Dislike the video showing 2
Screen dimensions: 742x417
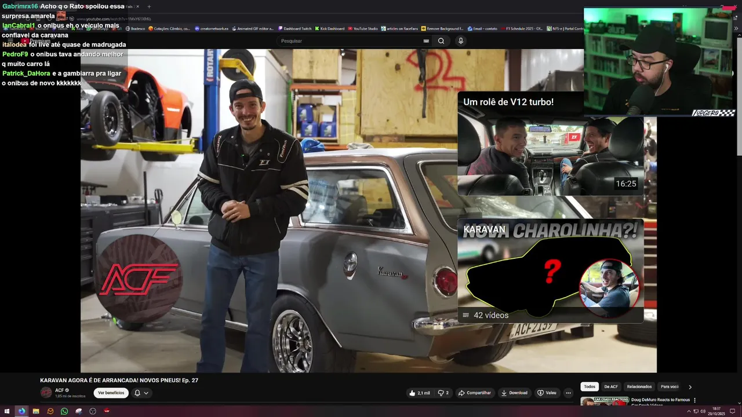pos(443,393)
